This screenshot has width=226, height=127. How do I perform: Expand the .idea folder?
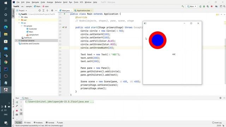[19, 17]
